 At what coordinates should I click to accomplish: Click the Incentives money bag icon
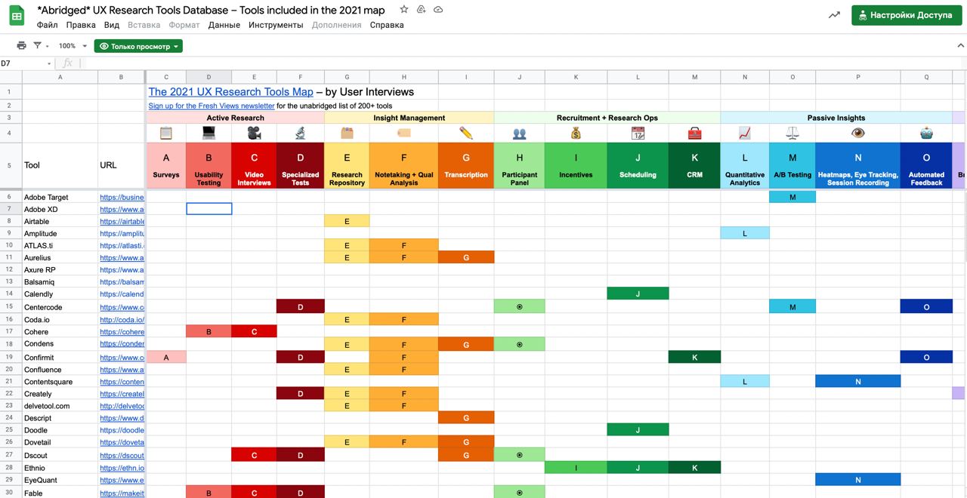click(x=576, y=133)
